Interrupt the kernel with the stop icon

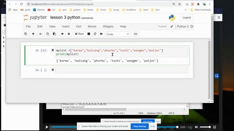point(89,34)
